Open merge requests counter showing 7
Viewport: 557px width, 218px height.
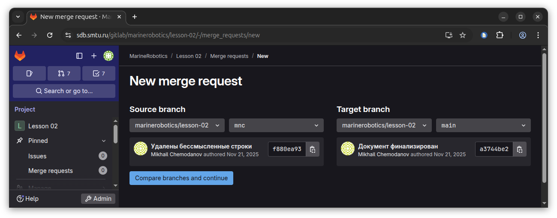tap(64, 73)
